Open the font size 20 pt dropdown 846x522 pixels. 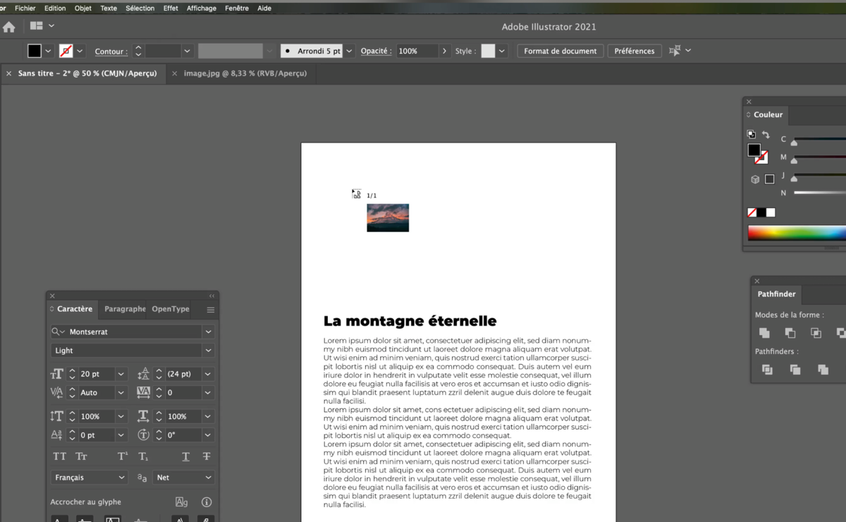(121, 374)
